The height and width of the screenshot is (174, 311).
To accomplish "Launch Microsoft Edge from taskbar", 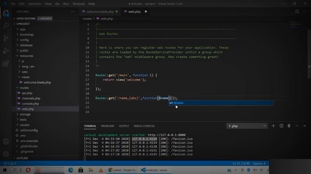I will [70, 170].
